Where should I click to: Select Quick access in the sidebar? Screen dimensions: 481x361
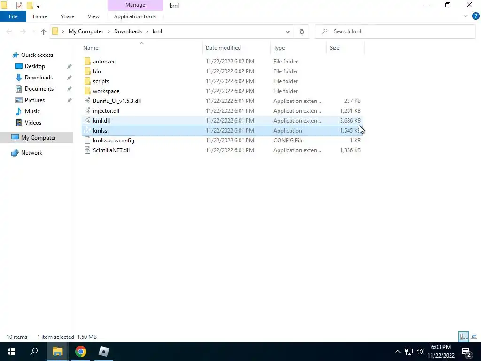(37, 55)
